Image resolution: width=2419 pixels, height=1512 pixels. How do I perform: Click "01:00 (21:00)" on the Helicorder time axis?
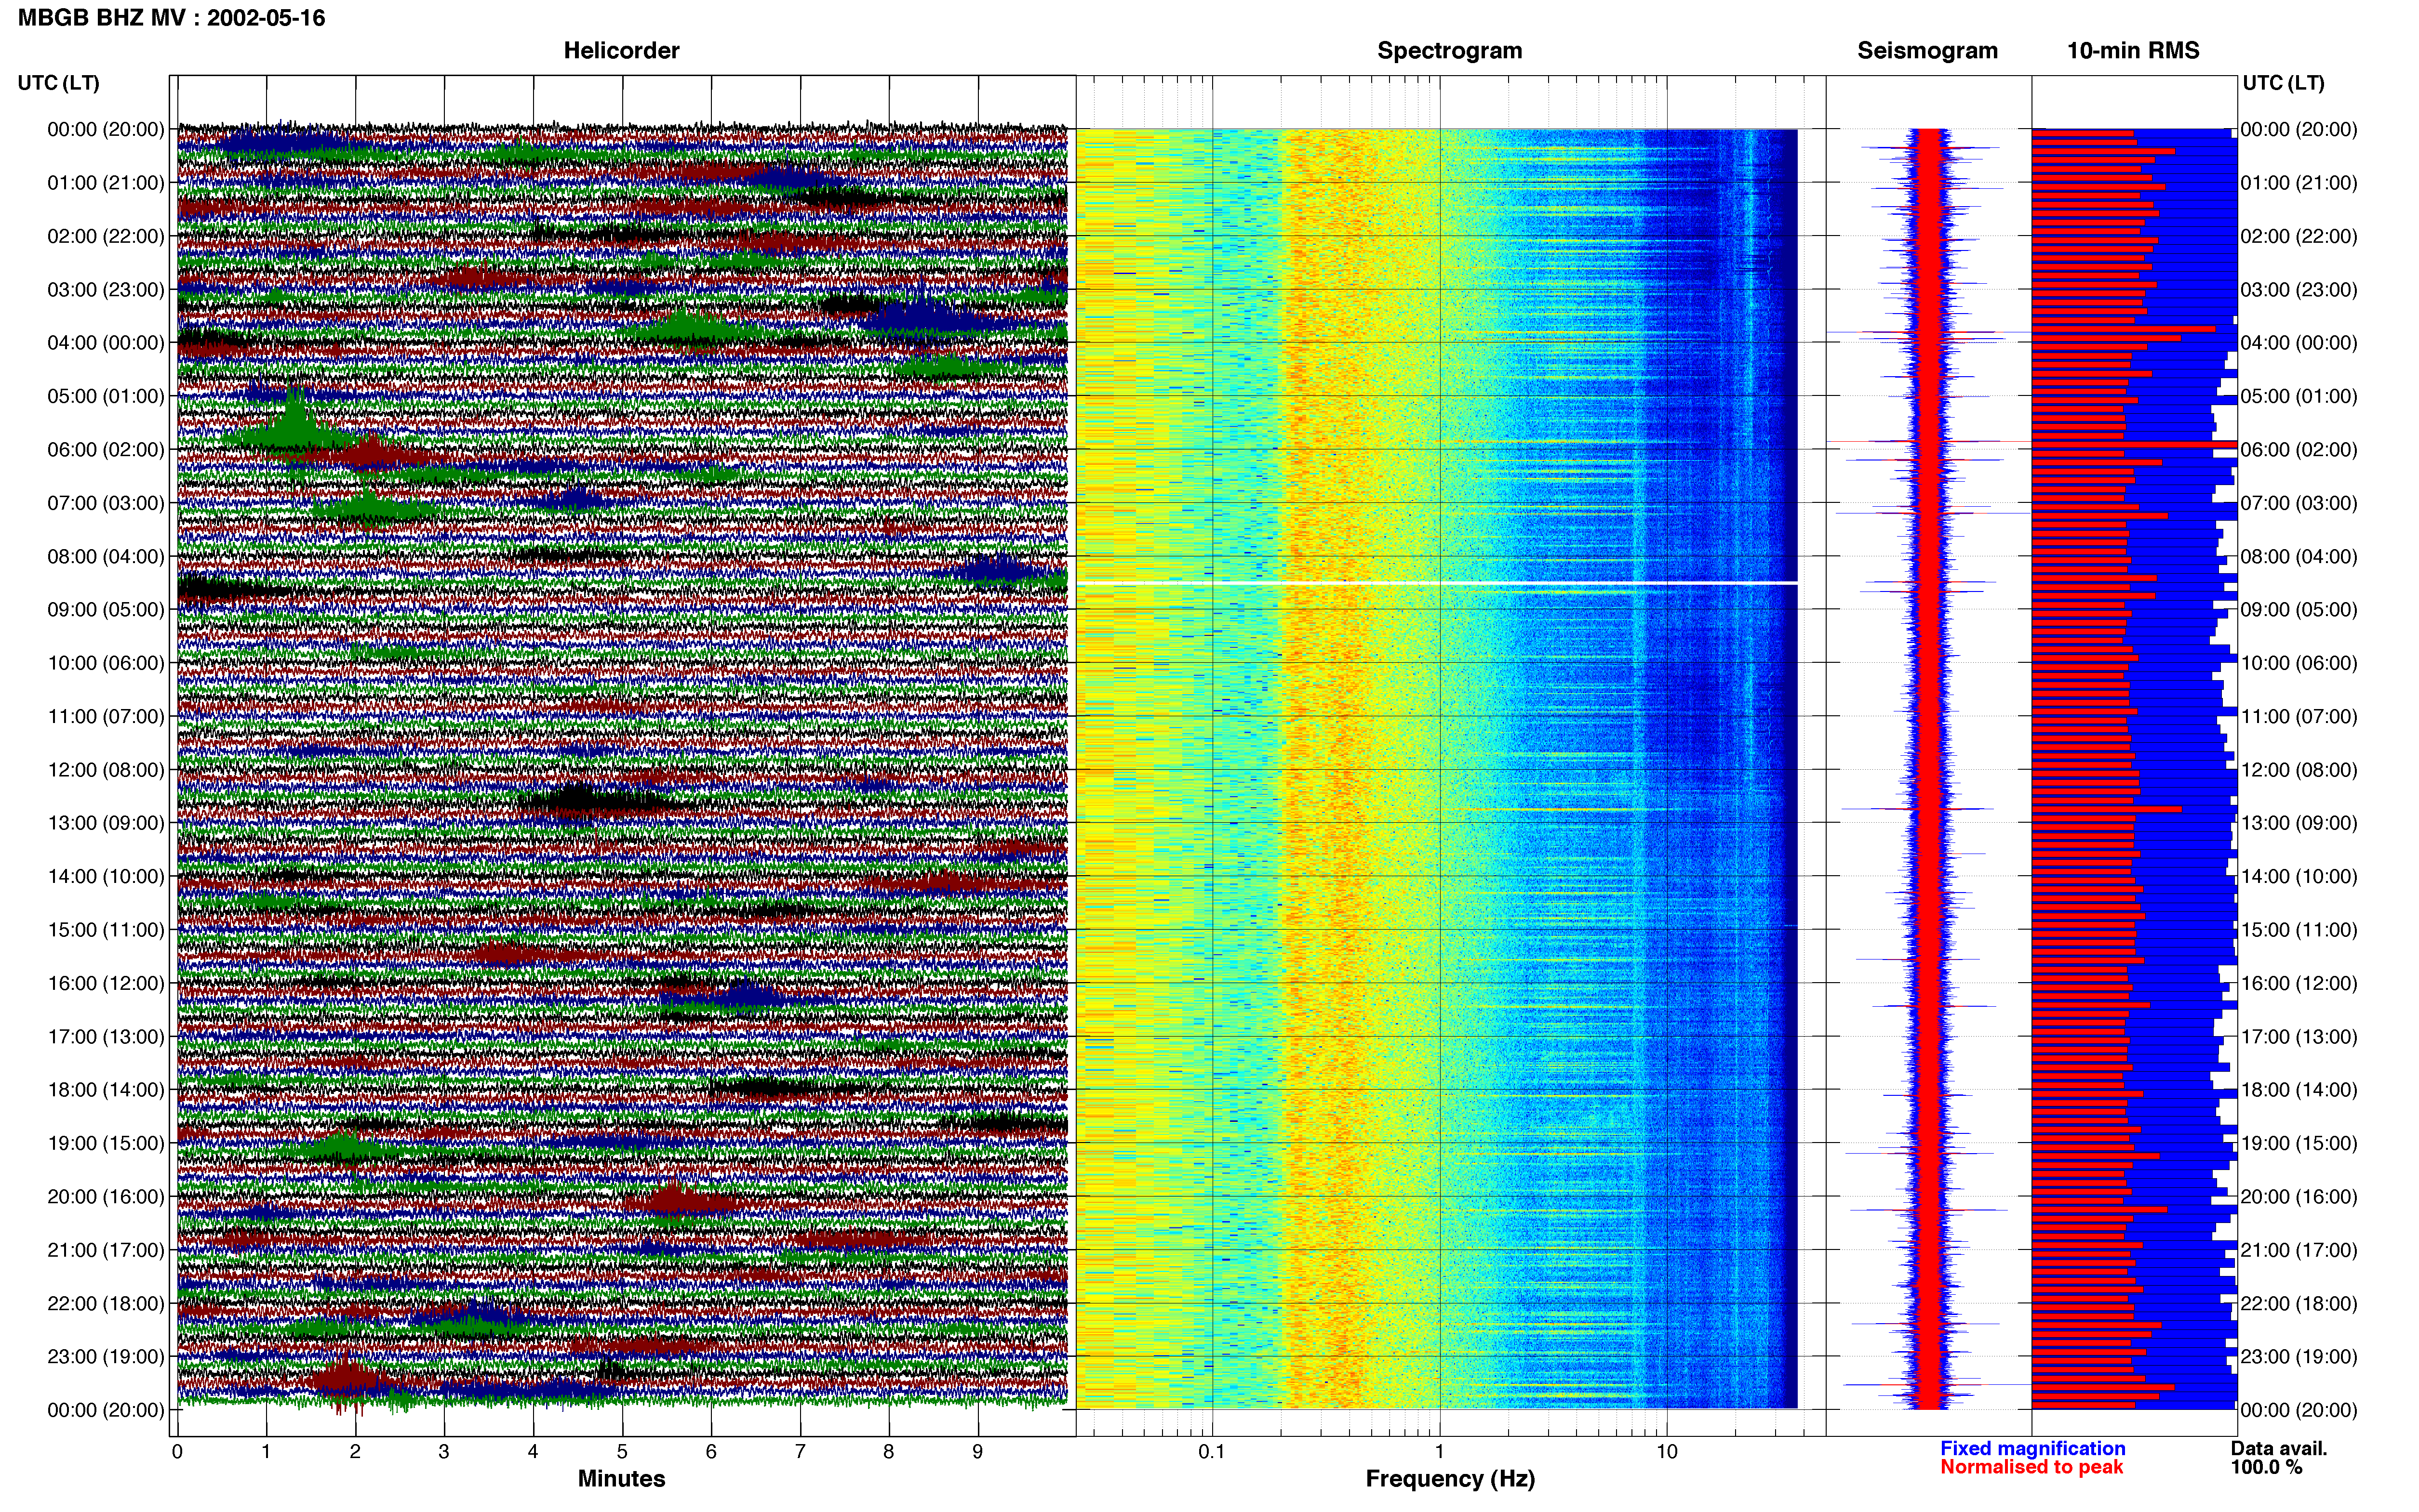(x=106, y=183)
